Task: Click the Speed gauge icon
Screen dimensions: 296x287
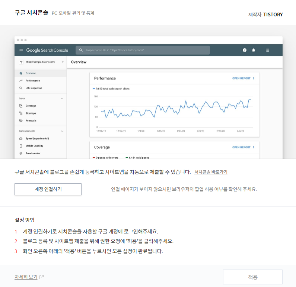Action: [21, 139]
